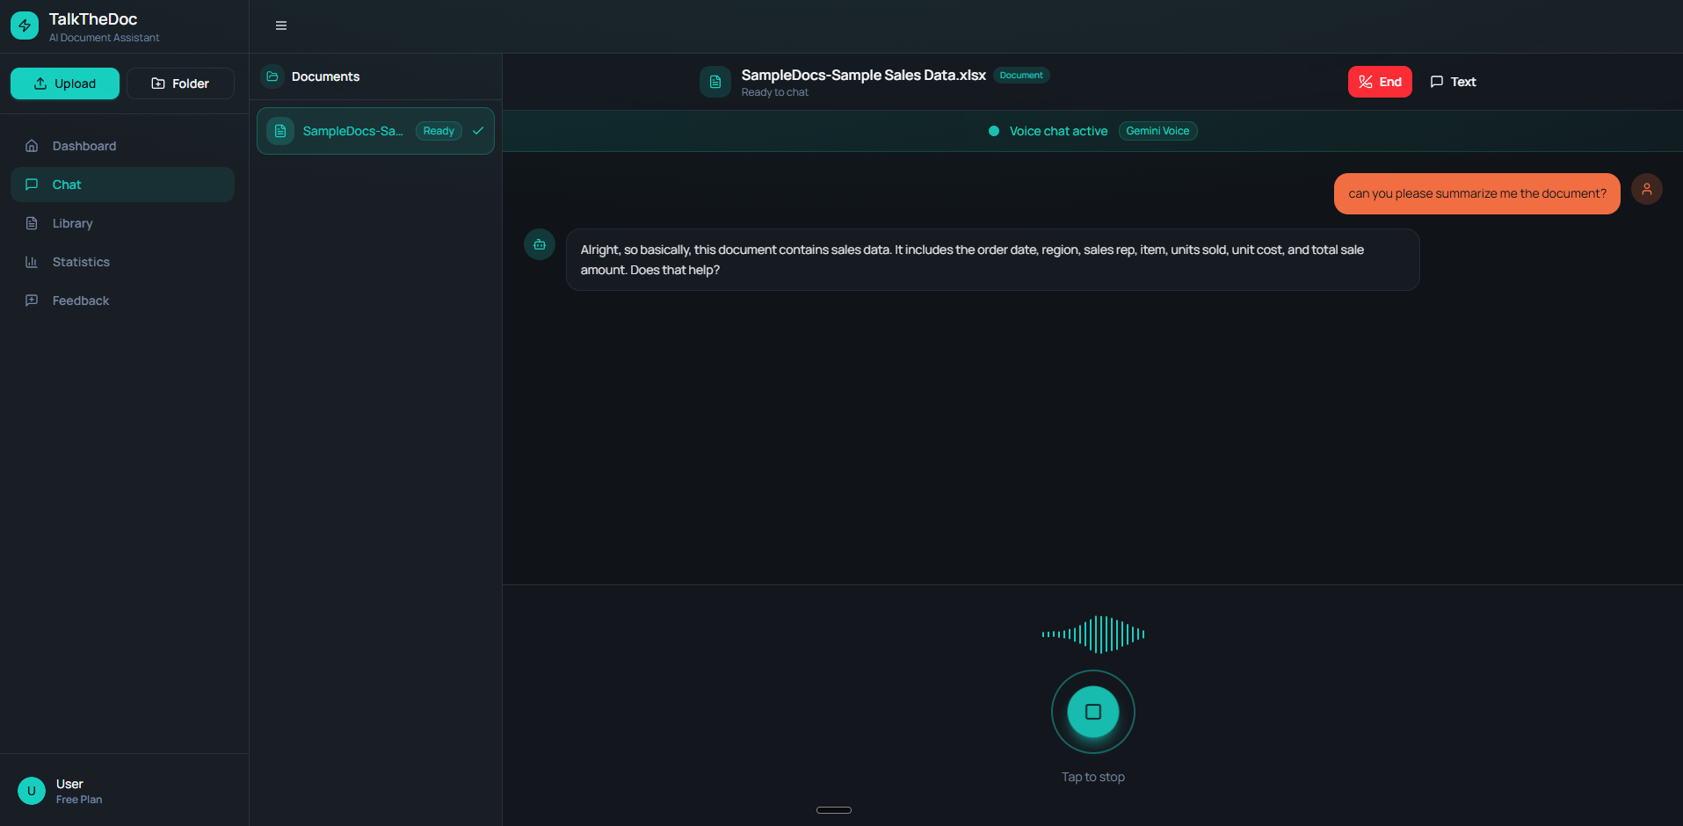The height and width of the screenshot is (826, 1683).
Task: Click the Voice chat active status dot
Action: click(x=993, y=131)
